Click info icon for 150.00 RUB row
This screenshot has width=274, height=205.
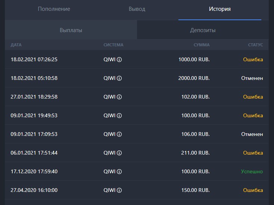(x=119, y=190)
